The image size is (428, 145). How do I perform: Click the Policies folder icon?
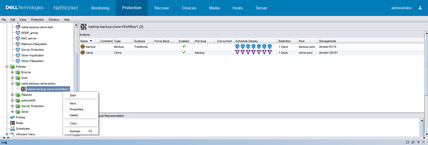tap(12, 66)
